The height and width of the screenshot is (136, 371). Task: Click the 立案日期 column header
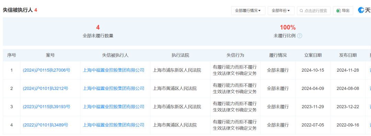(x=313, y=55)
